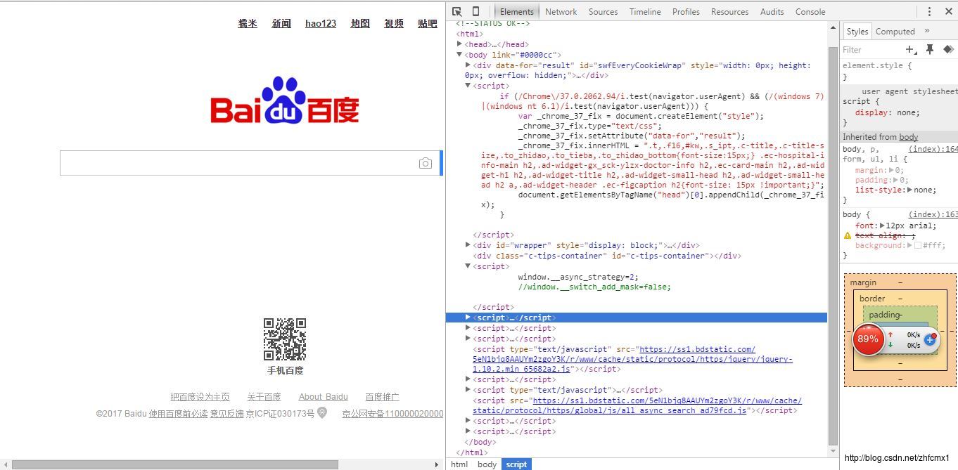
Task: Collapse the body link="#0000cc" node
Action: (x=460, y=55)
